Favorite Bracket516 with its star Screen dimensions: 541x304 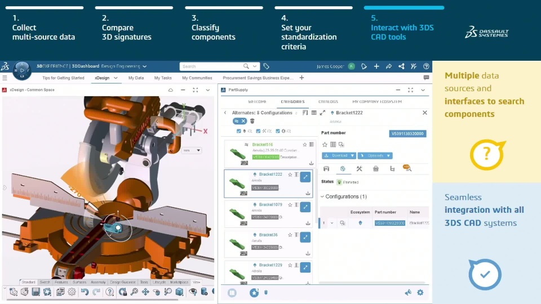point(305,145)
